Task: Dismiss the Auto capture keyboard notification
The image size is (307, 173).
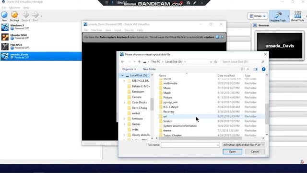Action: [217, 37]
